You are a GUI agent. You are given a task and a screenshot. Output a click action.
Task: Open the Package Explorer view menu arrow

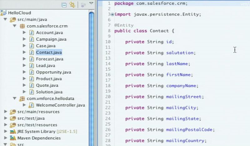pos(91,3)
